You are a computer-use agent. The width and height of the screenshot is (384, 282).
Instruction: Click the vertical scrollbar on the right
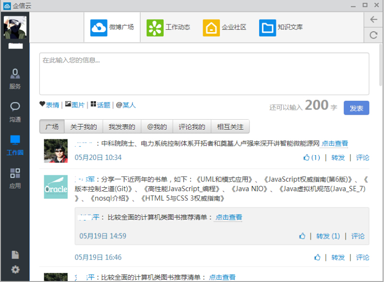click(381, 65)
